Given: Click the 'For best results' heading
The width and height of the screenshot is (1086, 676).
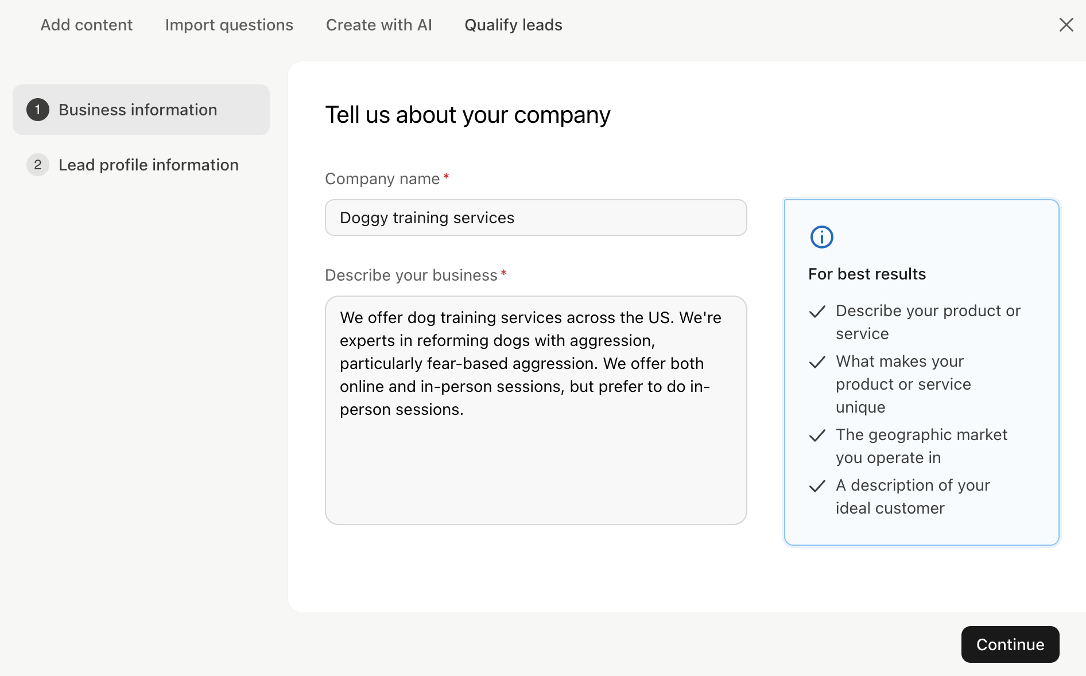Looking at the screenshot, I should pyautogui.click(x=867, y=274).
